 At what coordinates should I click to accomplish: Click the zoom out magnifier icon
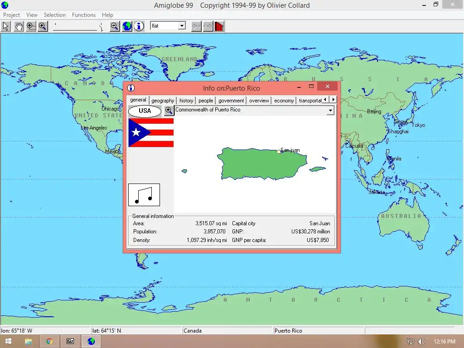[115, 26]
